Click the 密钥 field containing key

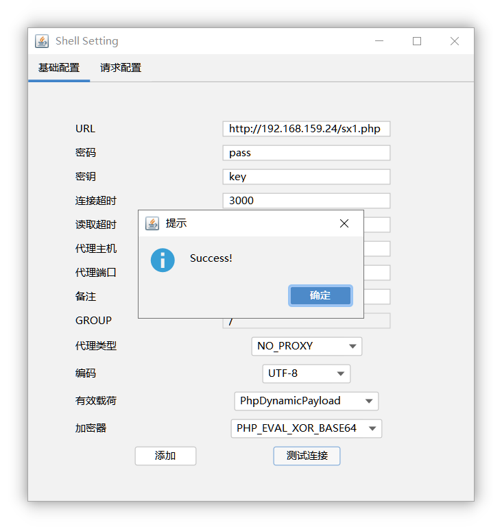pos(307,177)
